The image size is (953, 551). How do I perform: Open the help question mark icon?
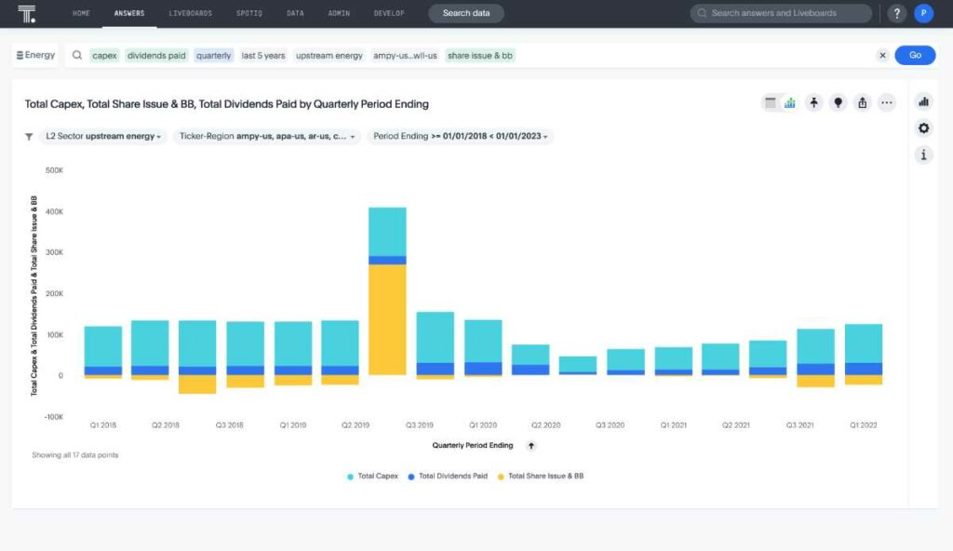(x=896, y=13)
